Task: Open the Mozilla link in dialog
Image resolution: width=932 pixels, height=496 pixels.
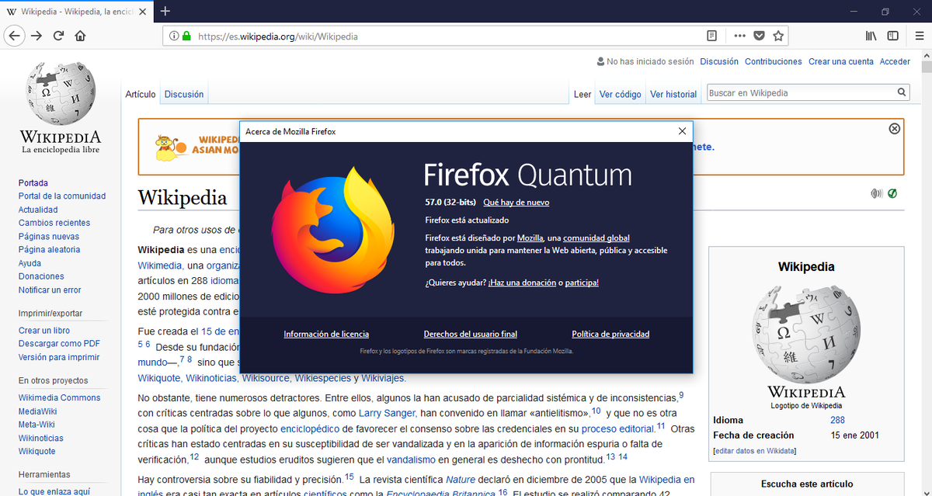Action: click(x=530, y=238)
